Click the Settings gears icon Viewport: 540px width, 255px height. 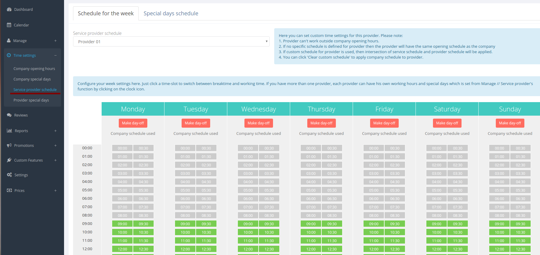coord(9,175)
